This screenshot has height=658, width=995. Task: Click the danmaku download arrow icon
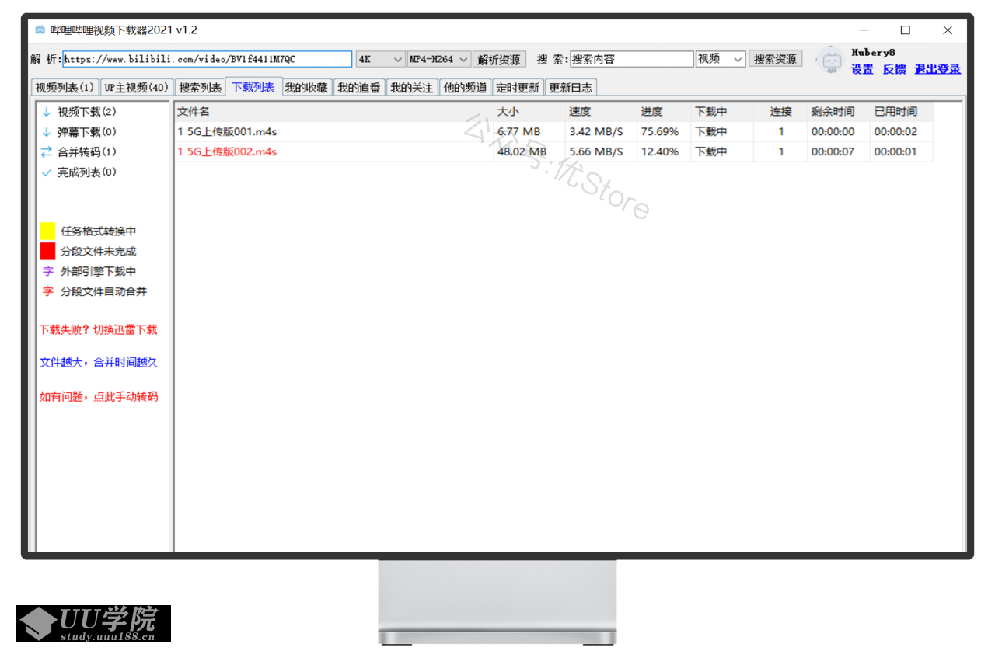coord(47,132)
